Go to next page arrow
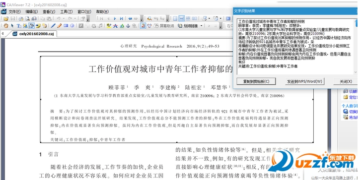 [x=115, y=18]
